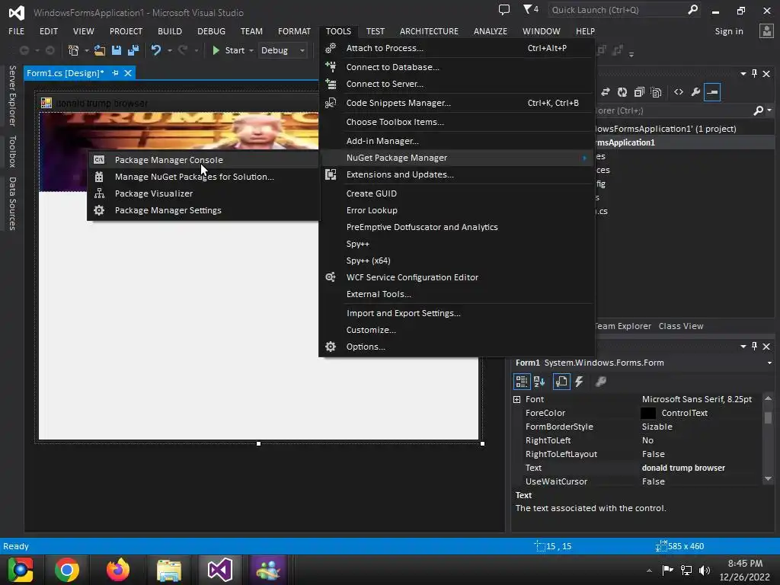This screenshot has height=585, width=780.
Task: Click the Save toolbar icon
Action: click(117, 50)
